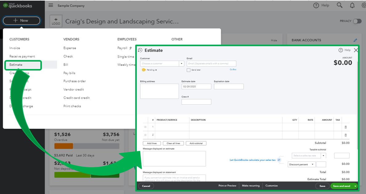Click the Email input field
The width and height of the screenshot is (366, 194).
(x=211, y=63)
